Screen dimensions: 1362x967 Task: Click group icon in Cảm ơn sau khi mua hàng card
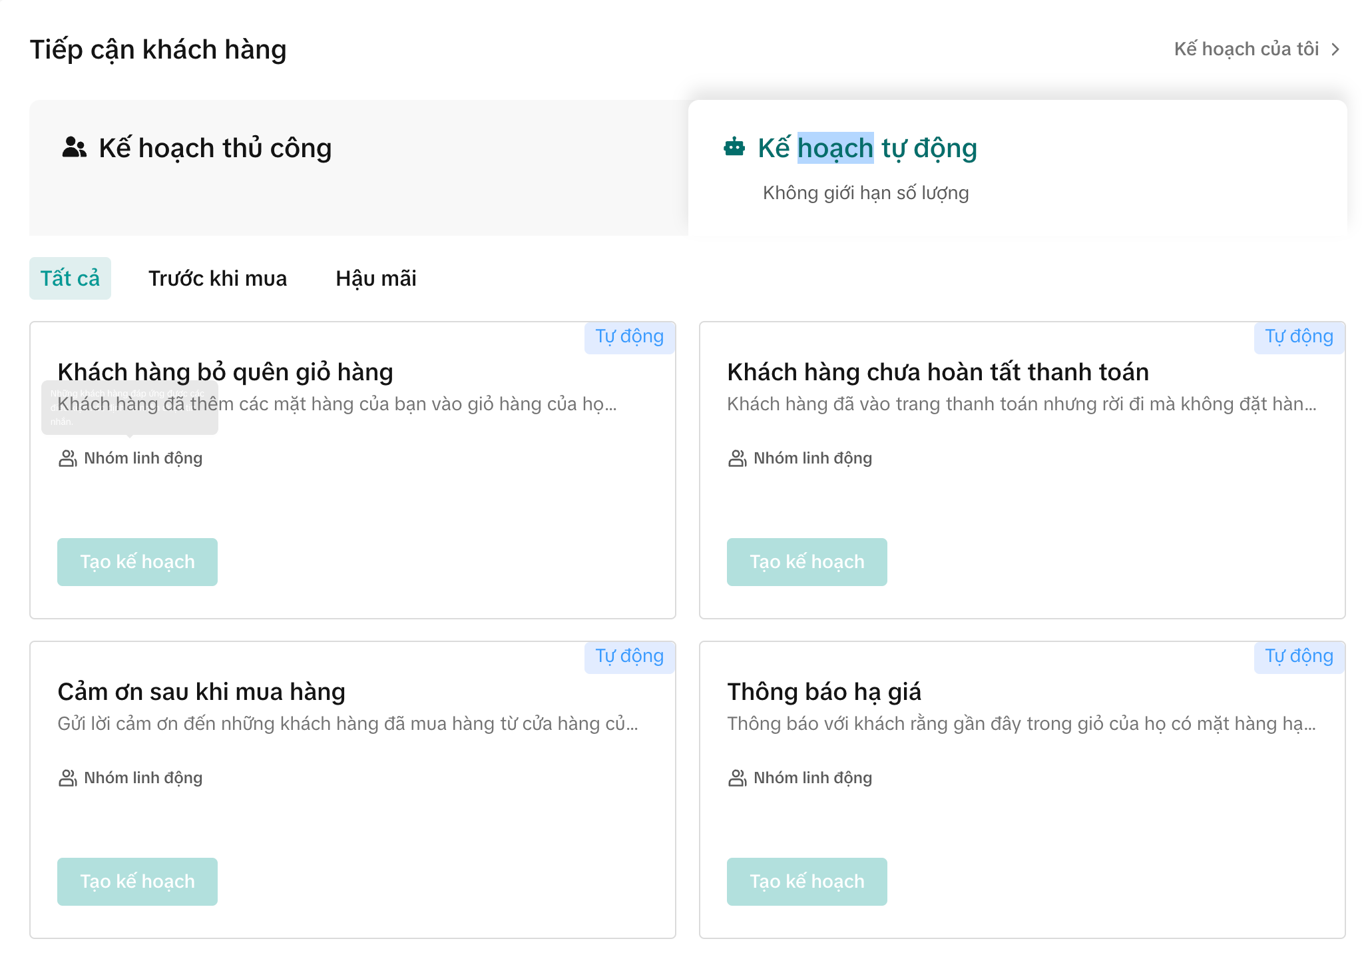coord(67,778)
